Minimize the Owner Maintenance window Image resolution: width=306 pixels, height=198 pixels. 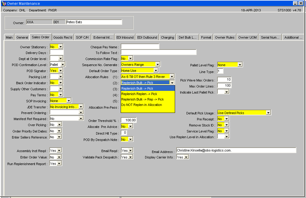tap(295, 3)
